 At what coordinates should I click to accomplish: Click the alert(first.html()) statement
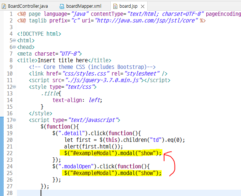(93, 147)
